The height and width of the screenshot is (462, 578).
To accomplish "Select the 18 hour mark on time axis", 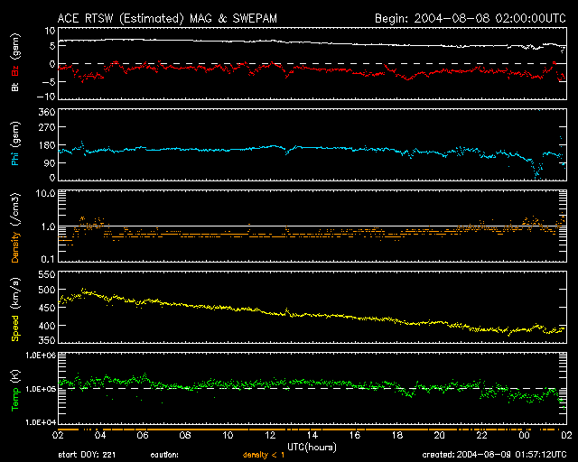I will (x=396, y=435).
